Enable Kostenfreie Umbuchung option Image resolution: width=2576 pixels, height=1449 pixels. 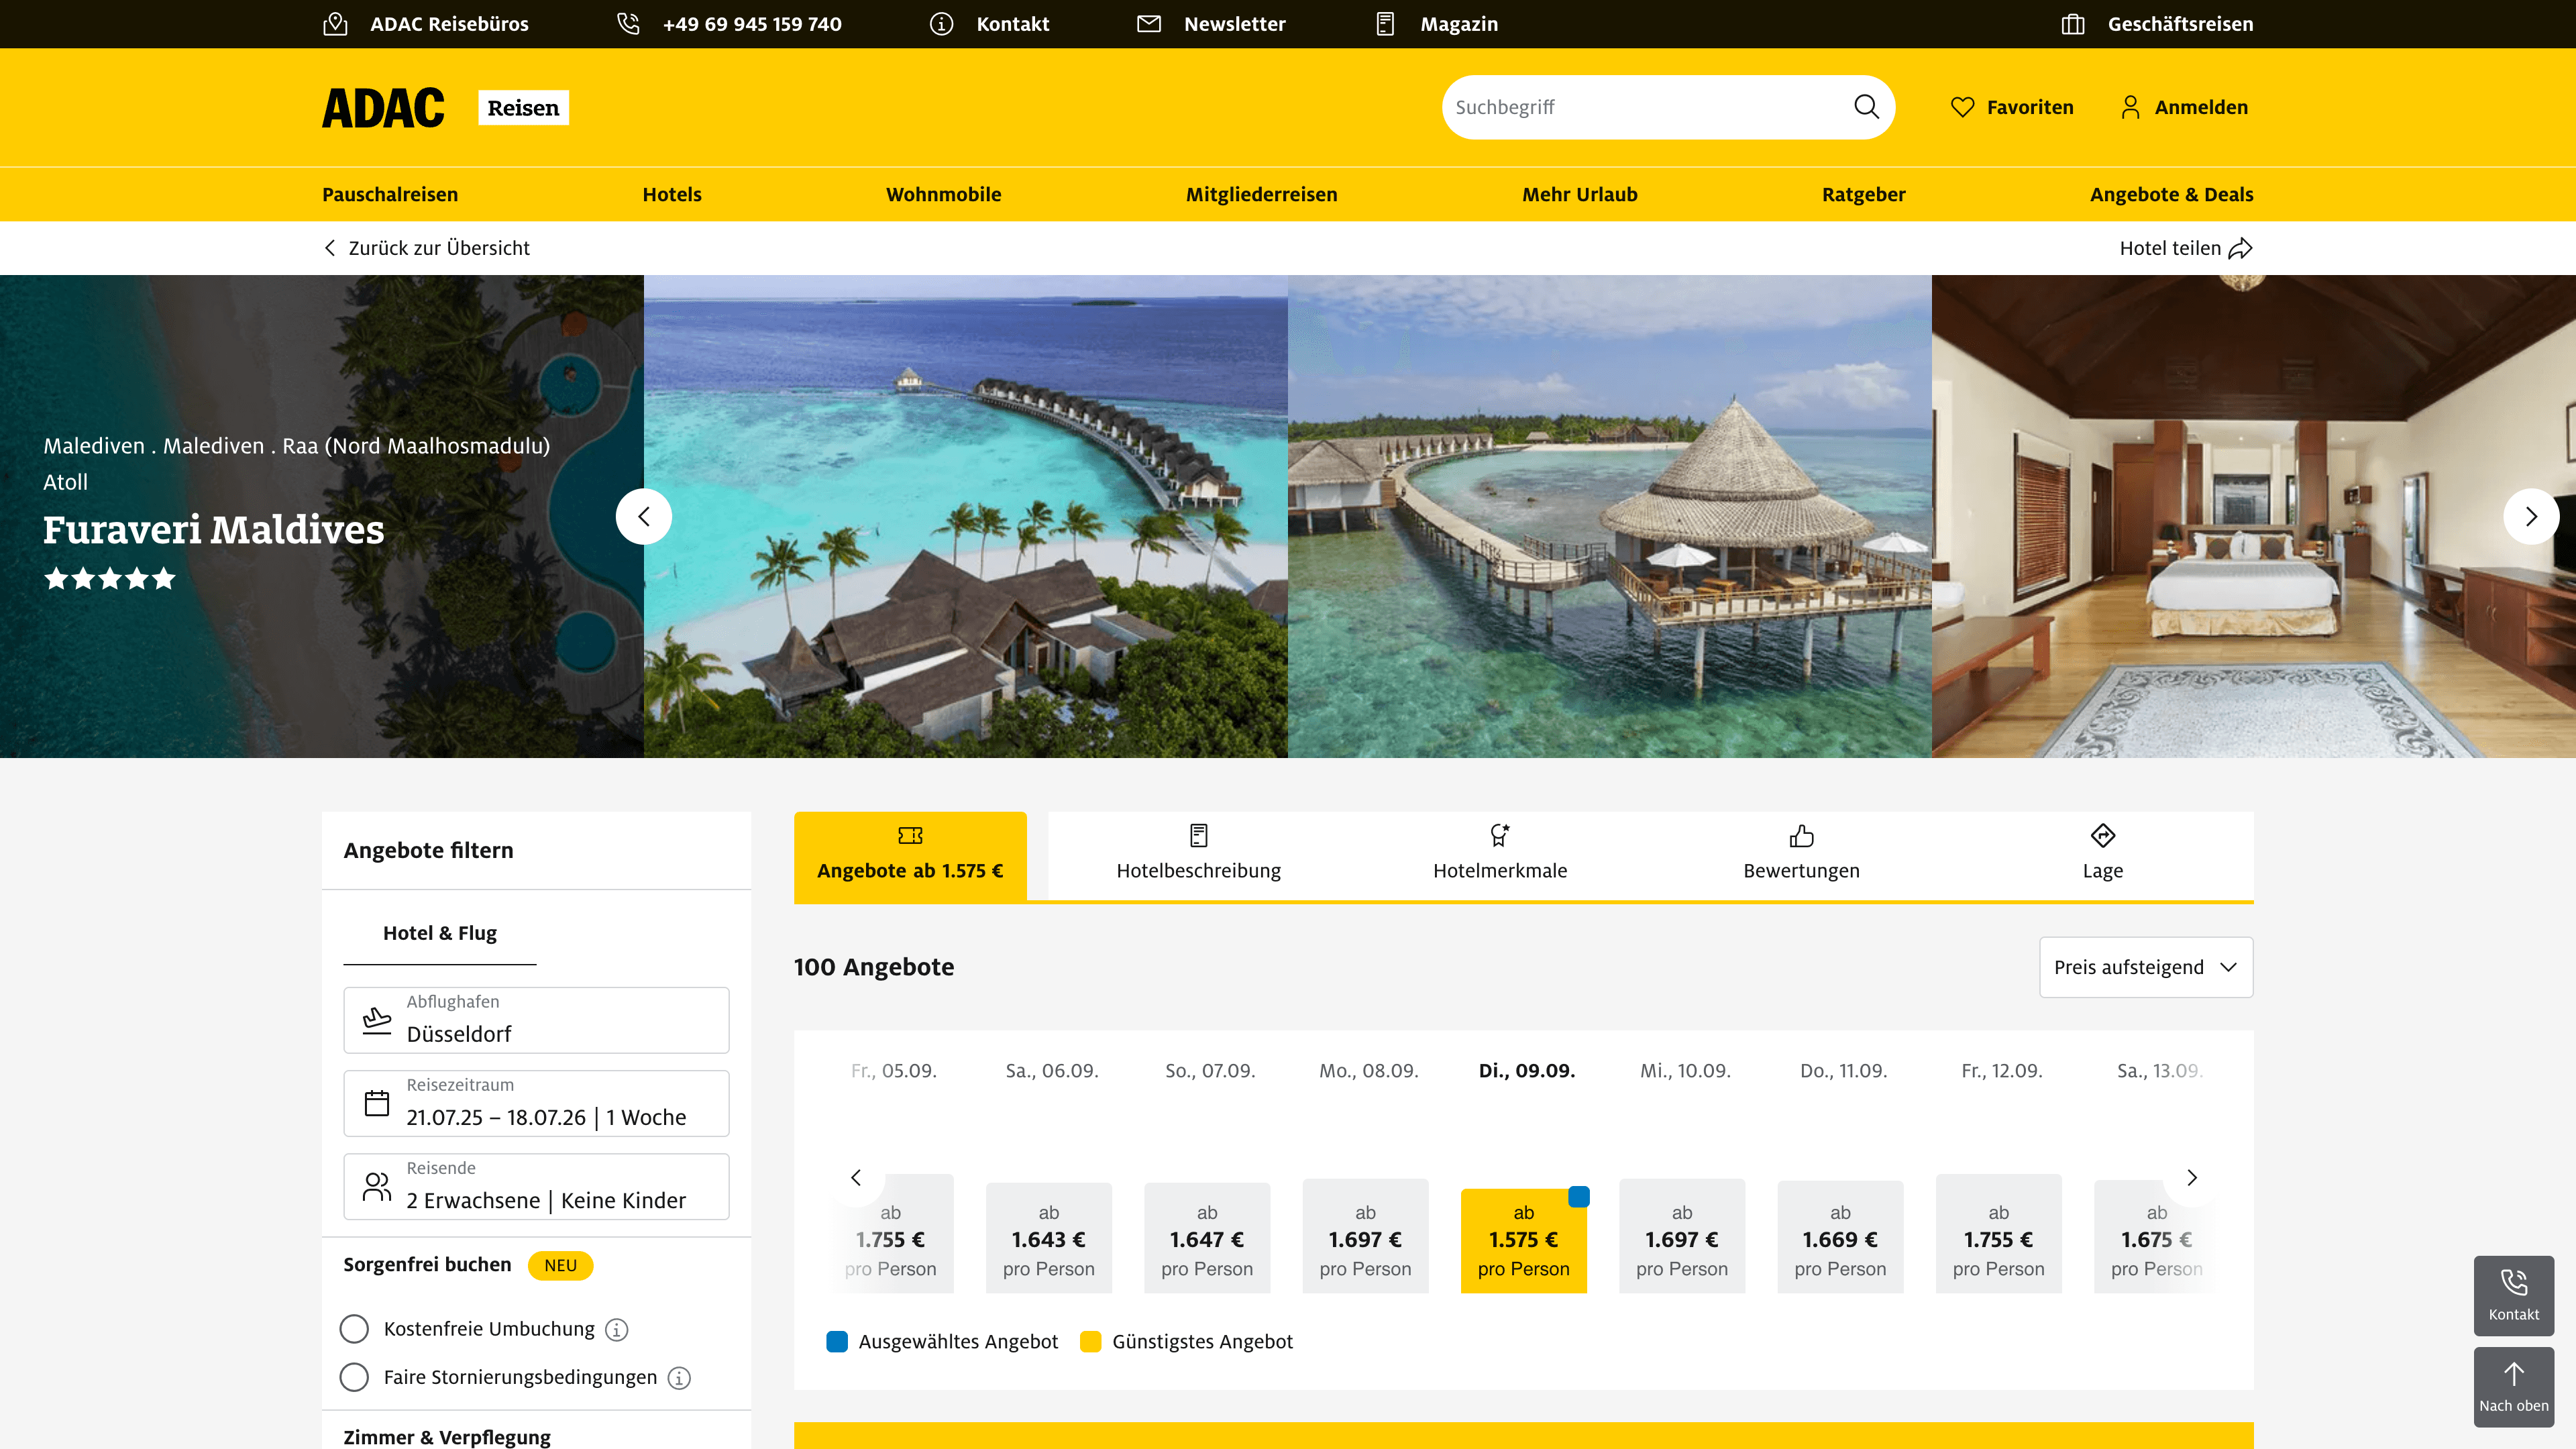click(x=354, y=1329)
